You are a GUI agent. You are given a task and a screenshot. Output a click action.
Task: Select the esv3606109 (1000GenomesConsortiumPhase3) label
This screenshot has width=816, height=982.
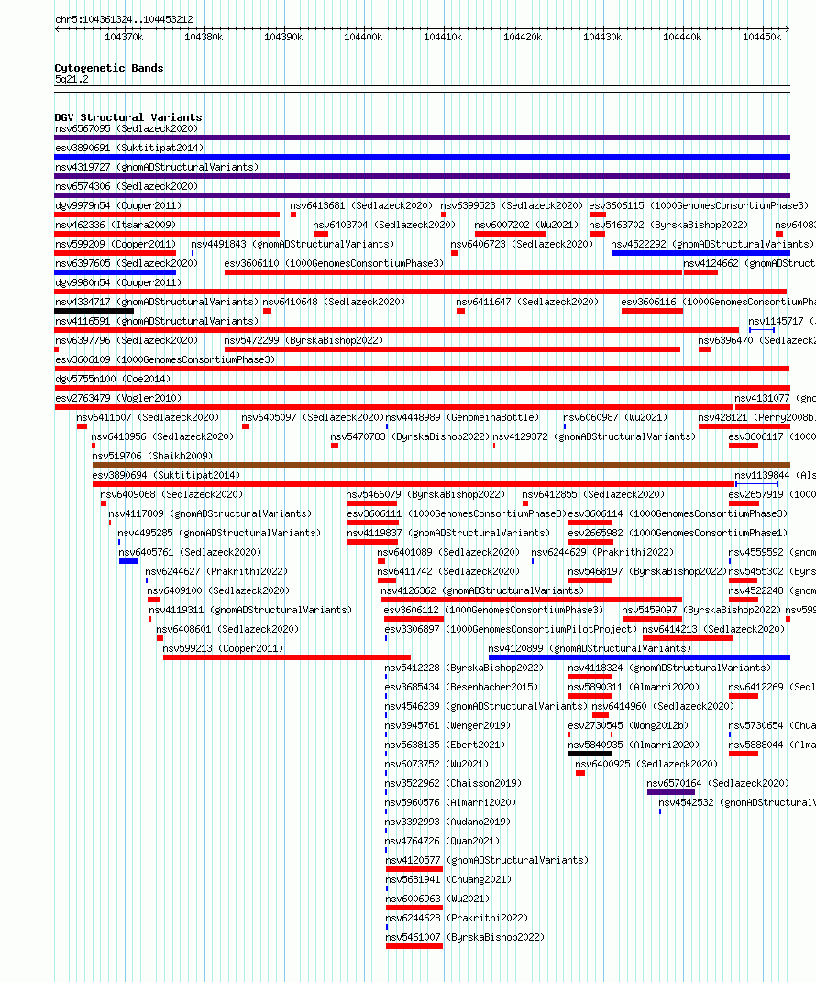[165, 360]
